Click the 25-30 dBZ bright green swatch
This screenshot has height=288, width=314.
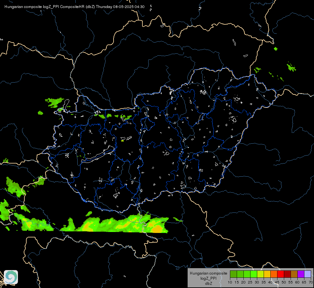(x=254, y=274)
